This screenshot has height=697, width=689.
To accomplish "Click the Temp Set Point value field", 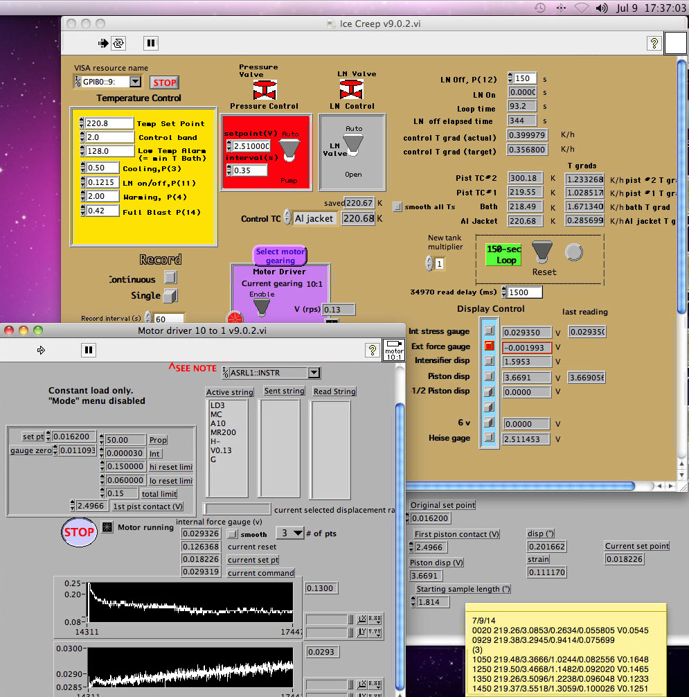I will coord(109,123).
